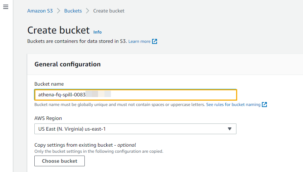This screenshot has width=303, height=172.
Task: Follow the Learn more link
Action: point(139,41)
